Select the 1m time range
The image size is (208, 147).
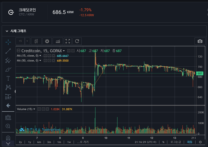click(59, 142)
